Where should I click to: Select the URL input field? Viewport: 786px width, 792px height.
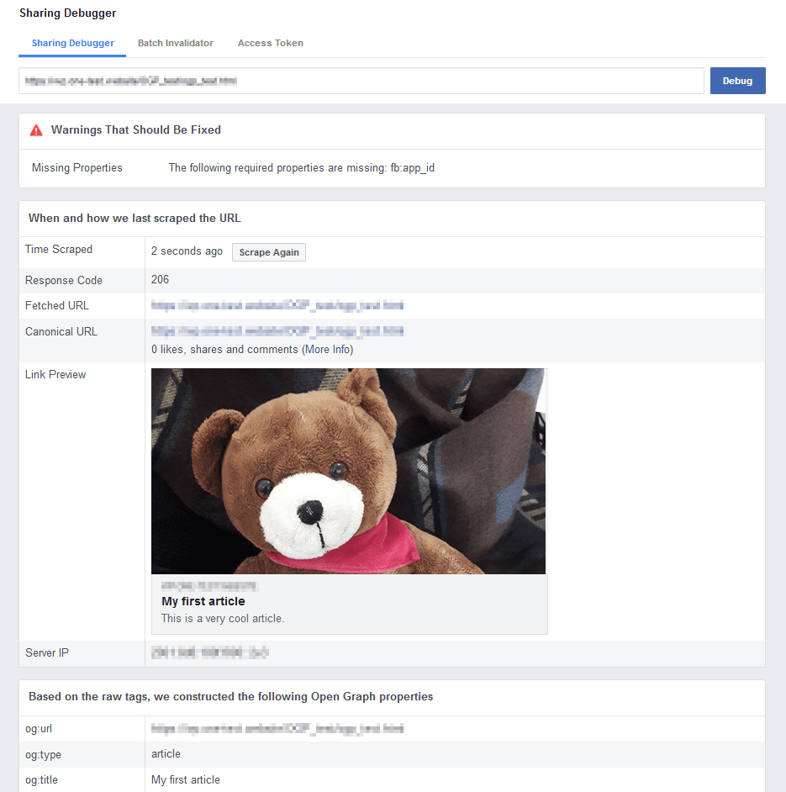pyautogui.click(x=361, y=80)
